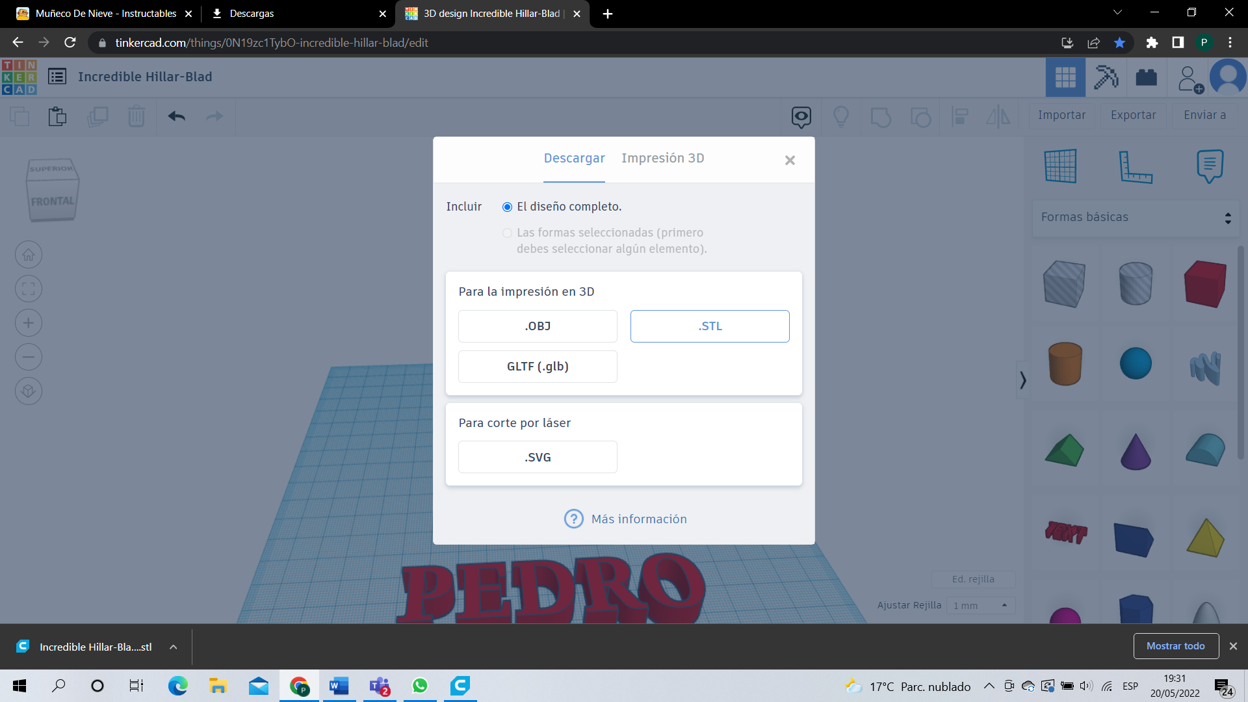Add the Notes annotation tool

(1210, 166)
